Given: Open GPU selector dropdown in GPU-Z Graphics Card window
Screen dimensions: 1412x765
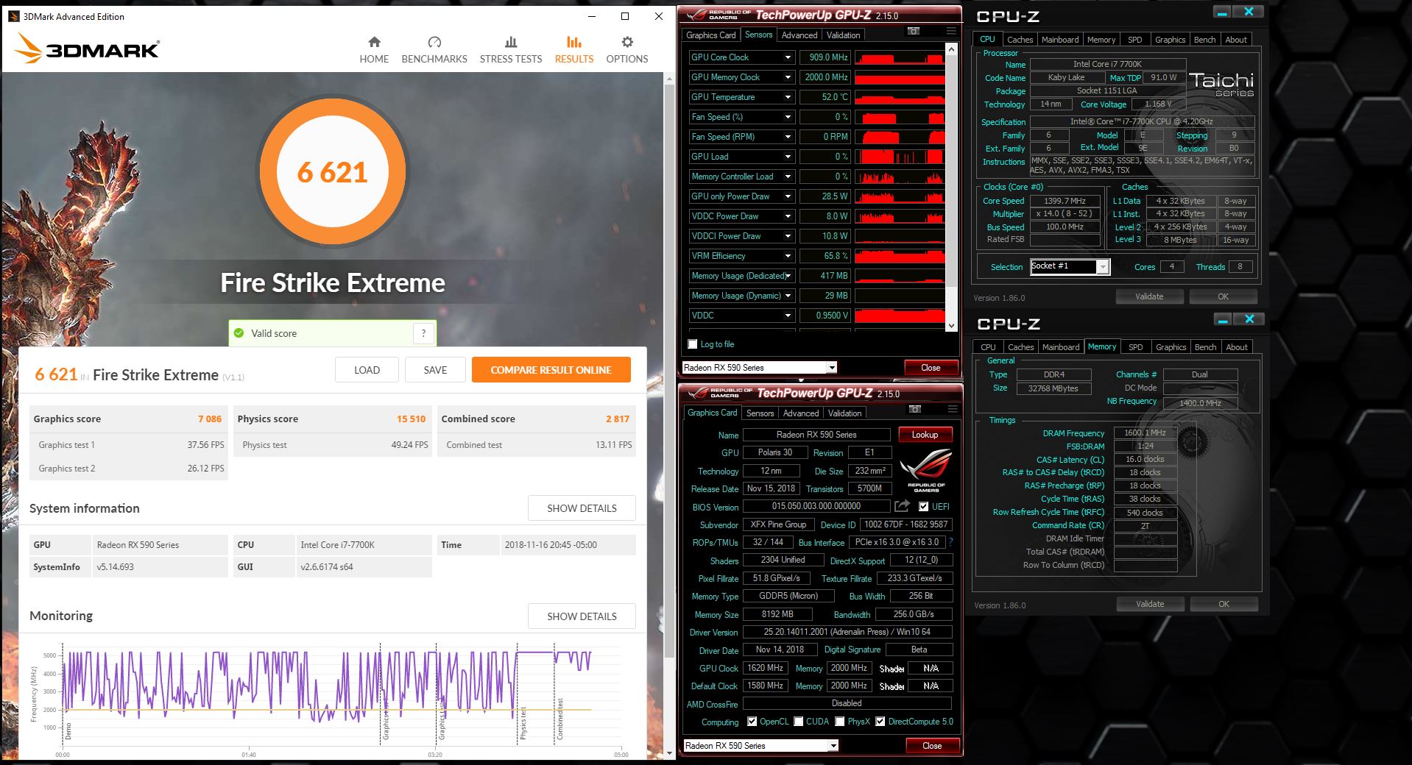Looking at the screenshot, I should 833,746.
